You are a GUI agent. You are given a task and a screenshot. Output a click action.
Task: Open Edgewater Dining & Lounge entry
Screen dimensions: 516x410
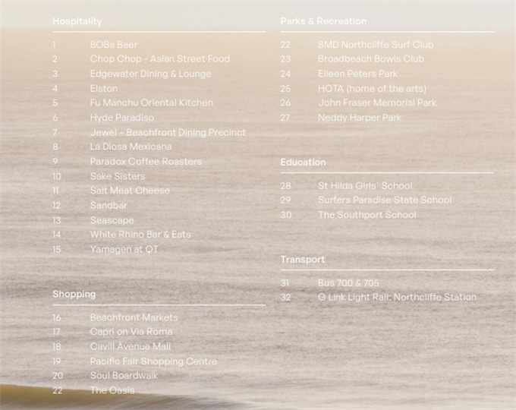click(150, 74)
